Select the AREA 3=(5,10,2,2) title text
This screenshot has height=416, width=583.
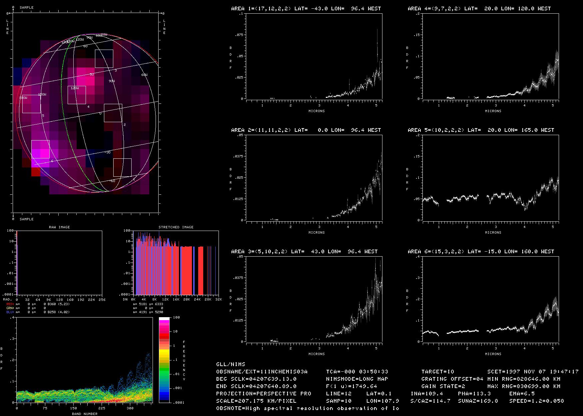tap(304, 252)
